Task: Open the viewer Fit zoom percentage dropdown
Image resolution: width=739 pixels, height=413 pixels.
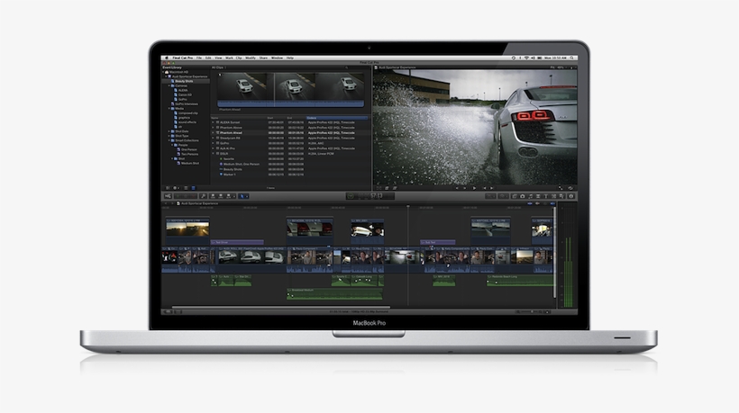Action: [x=559, y=67]
